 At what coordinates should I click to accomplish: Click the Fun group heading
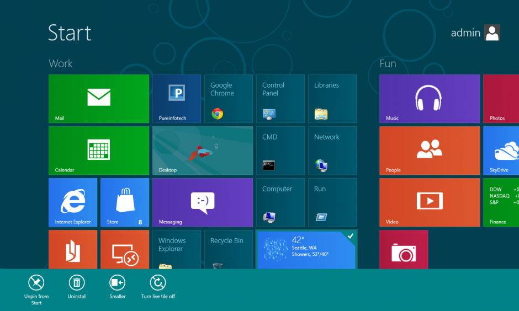click(x=388, y=63)
